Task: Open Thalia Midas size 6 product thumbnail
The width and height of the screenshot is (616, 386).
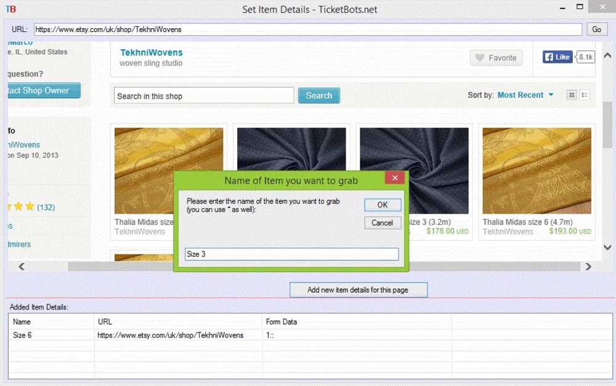Action: click(537, 171)
